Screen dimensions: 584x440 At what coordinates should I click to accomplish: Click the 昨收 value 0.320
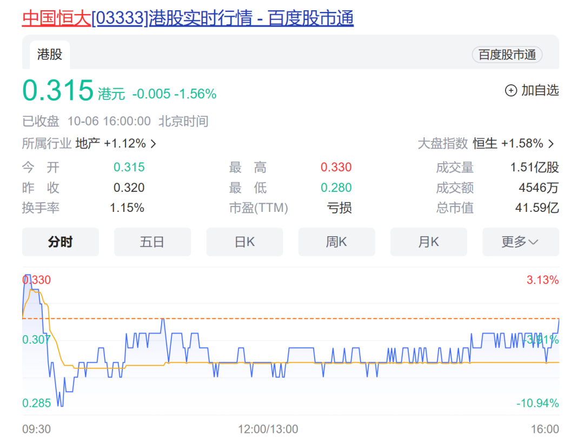129,188
